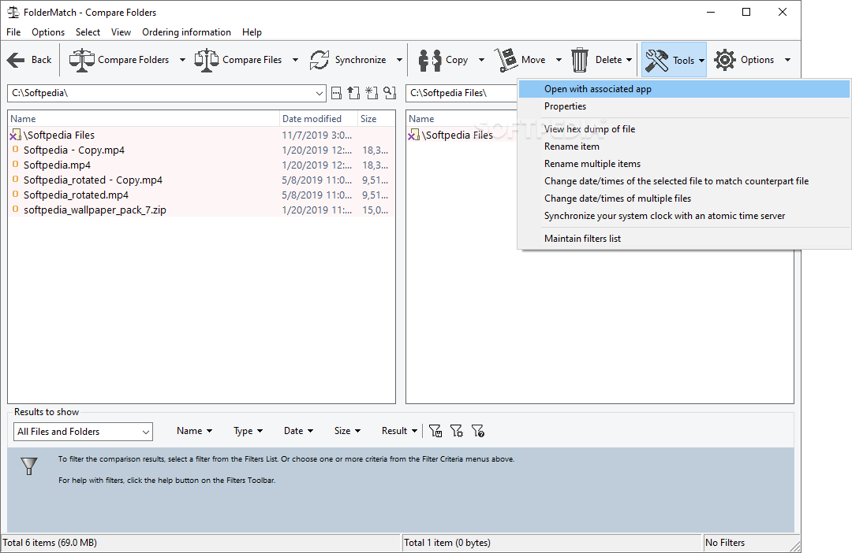
Task: Click the Compare Folders scales icon
Action: point(82,60)
